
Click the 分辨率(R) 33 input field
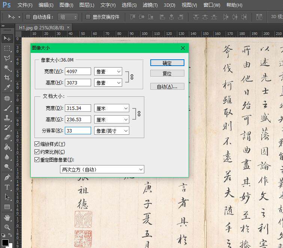tap(78, 131)
